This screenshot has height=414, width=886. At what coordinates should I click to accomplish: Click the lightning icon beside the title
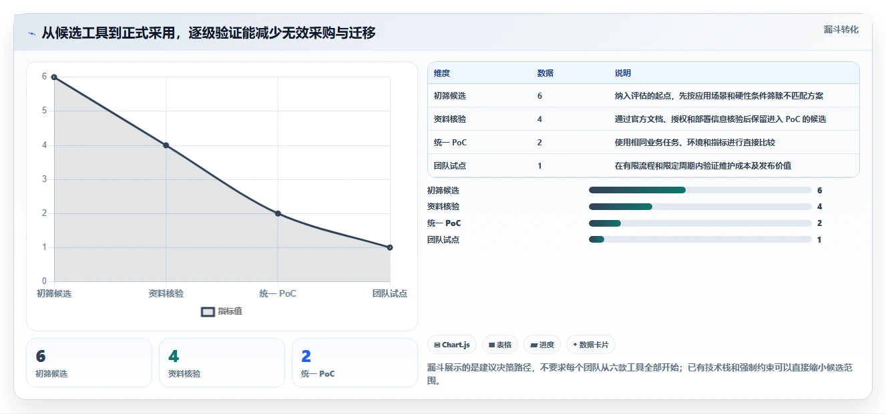(31, 33)
